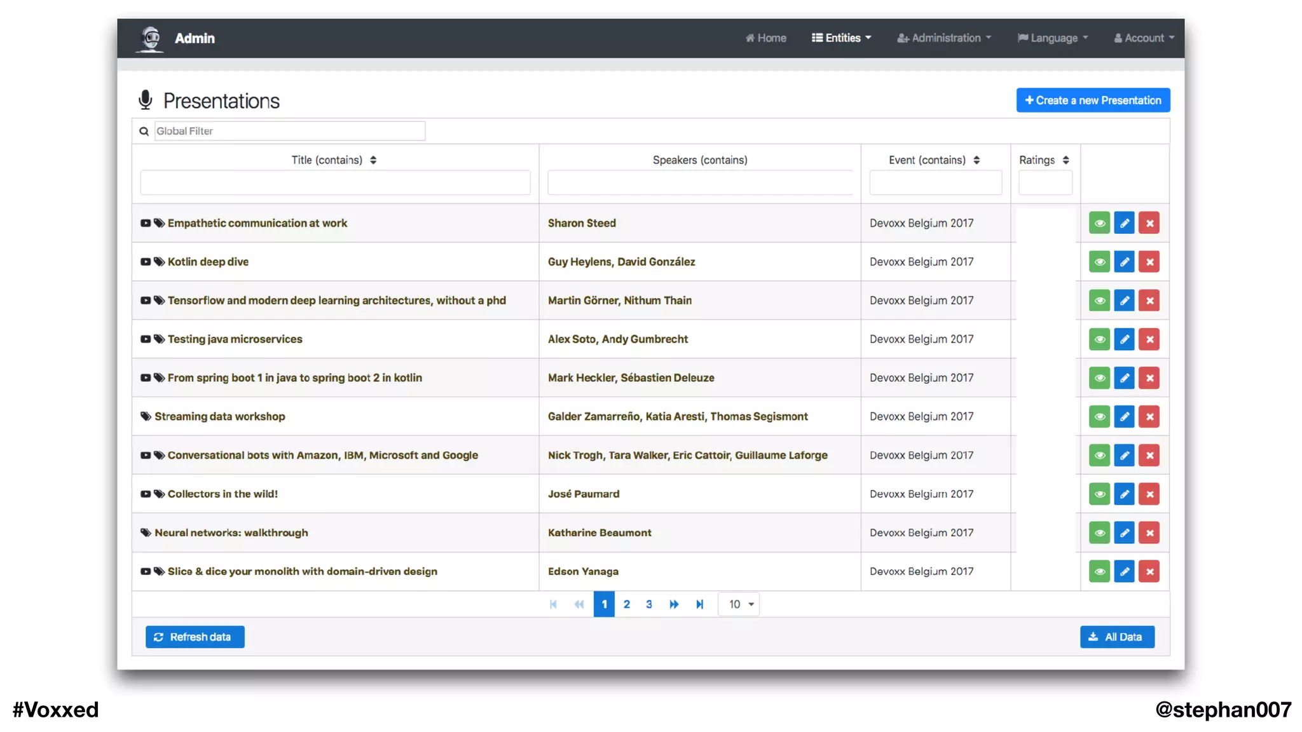View the Tensorflow deep learning presentation

1099,301
